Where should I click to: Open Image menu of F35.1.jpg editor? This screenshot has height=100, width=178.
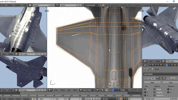pyautogui.click(x=11, y=54)
